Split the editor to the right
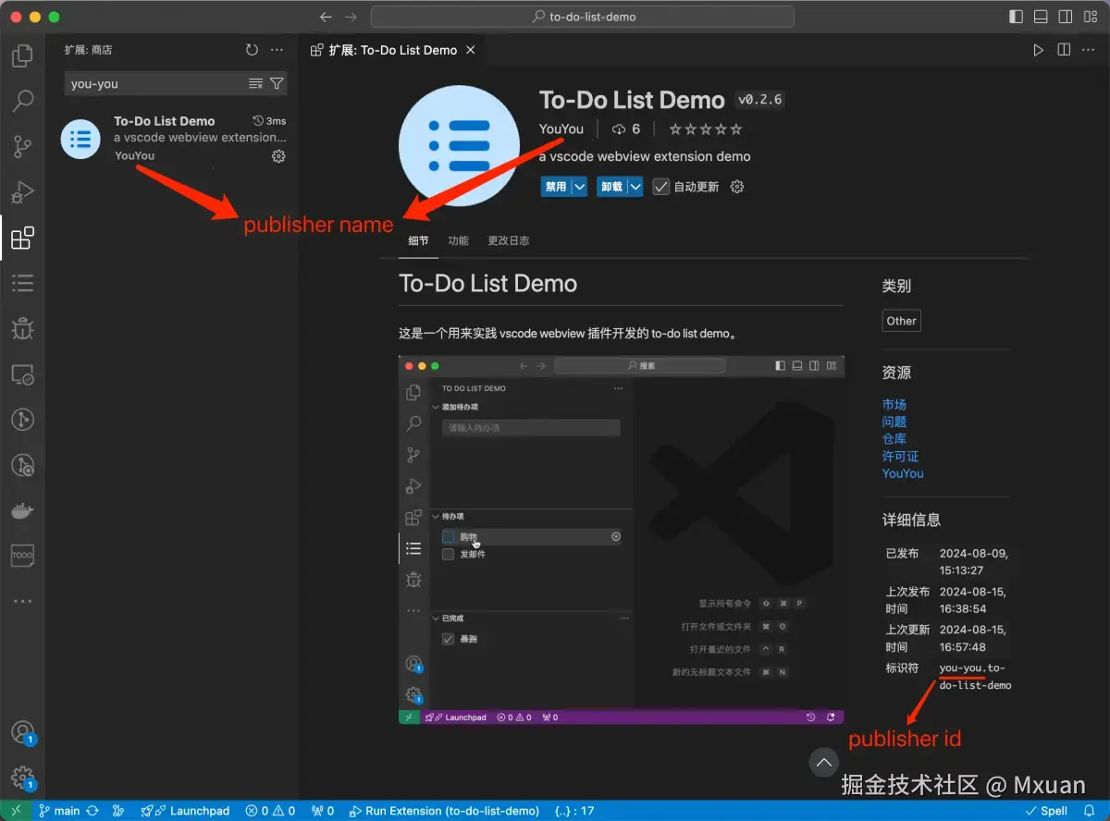 [1064, 50]
